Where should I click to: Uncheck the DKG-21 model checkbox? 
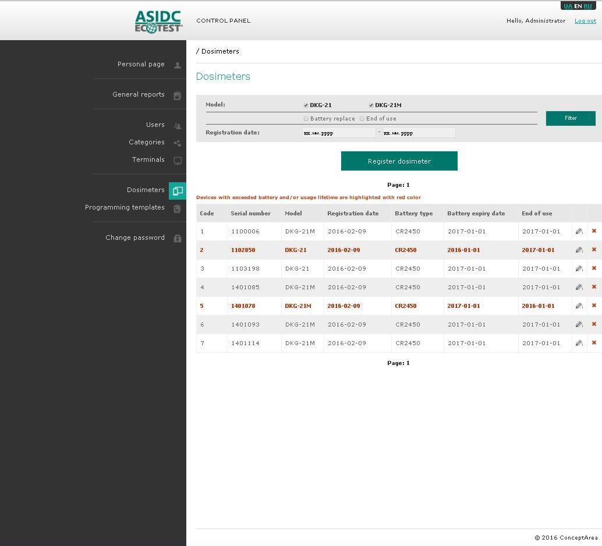(306, 105)
